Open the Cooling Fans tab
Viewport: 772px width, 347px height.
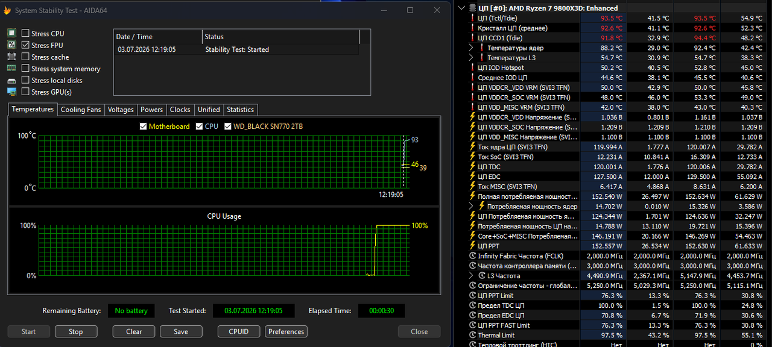(x=81, y=110)
